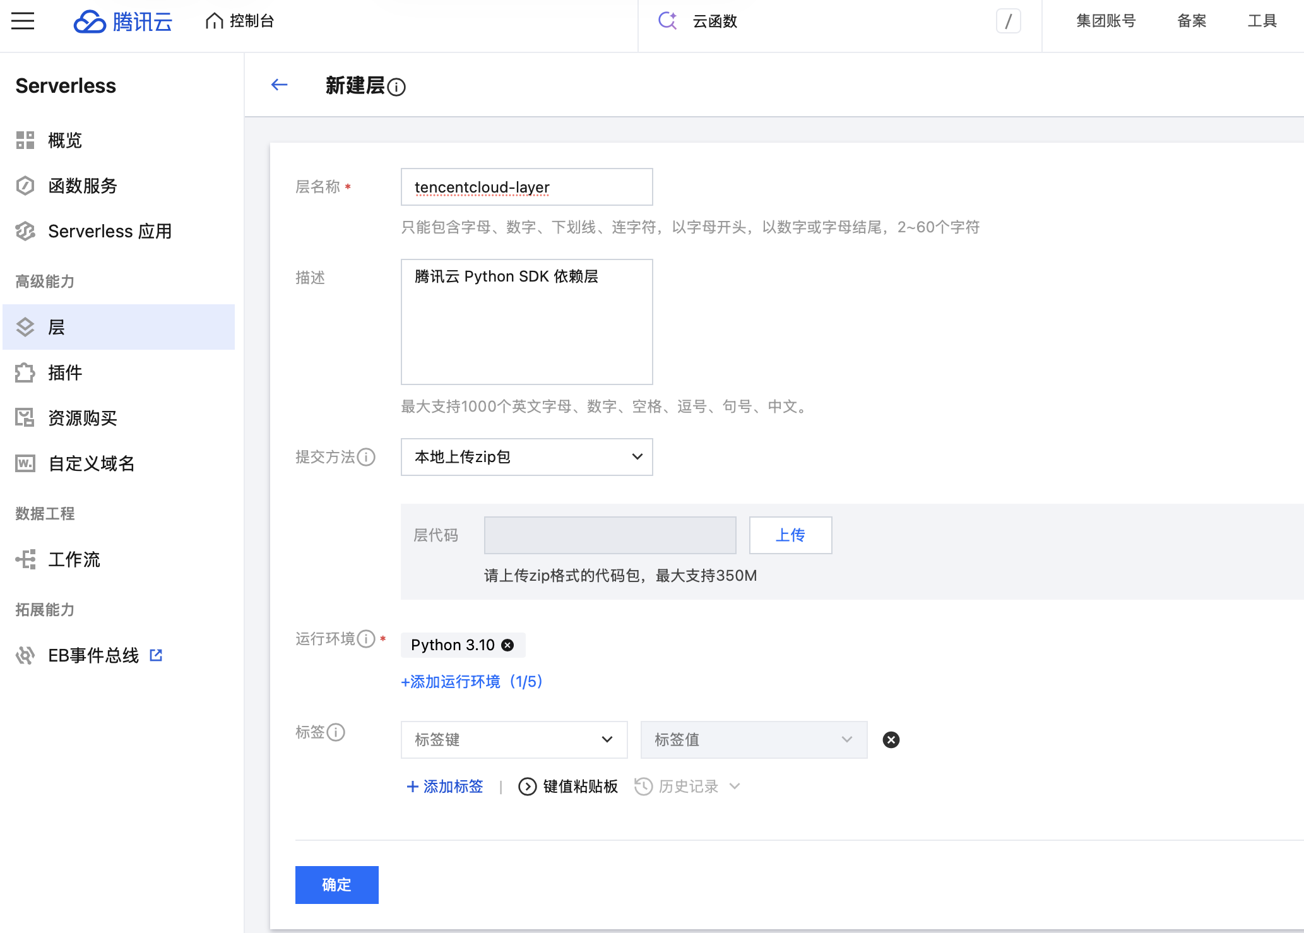Open the hamburger navigation menu

[23, 21]
